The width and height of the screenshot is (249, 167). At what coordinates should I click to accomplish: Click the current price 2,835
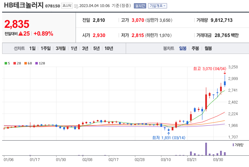(x=17, y=24)
